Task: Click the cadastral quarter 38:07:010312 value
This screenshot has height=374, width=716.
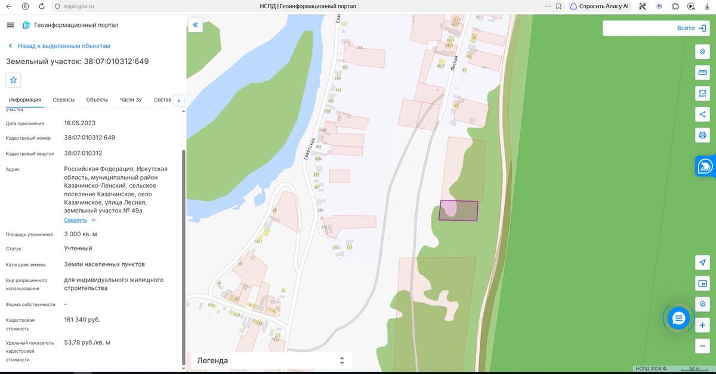Action: click(83, 153)
